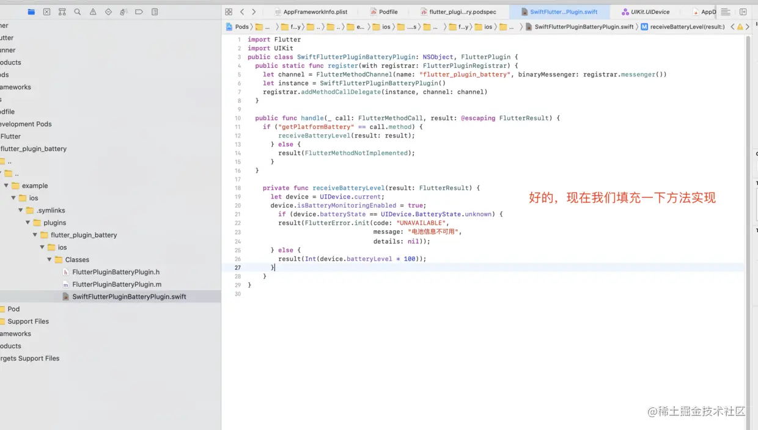Go forward in editor history
758x430 pixels.
(x=254, y=12)
